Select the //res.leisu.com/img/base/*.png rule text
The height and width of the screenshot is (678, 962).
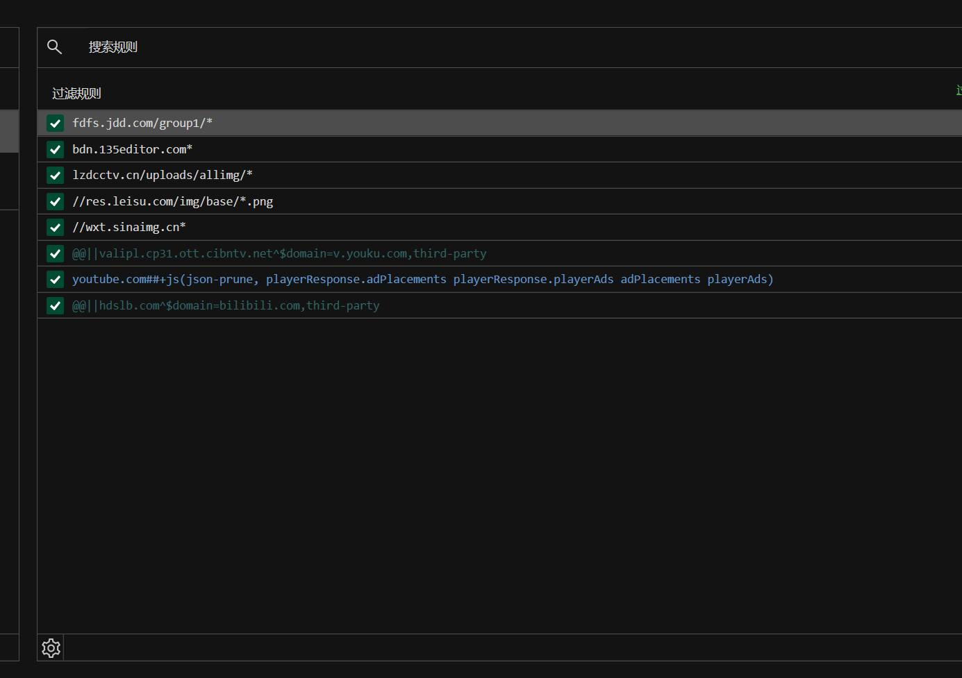173,201
